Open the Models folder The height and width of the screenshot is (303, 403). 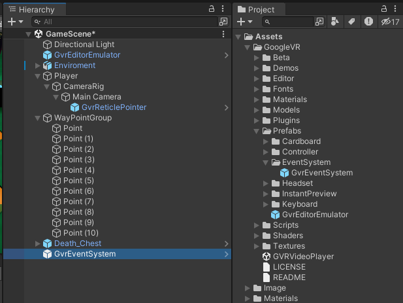click(286, 110)
